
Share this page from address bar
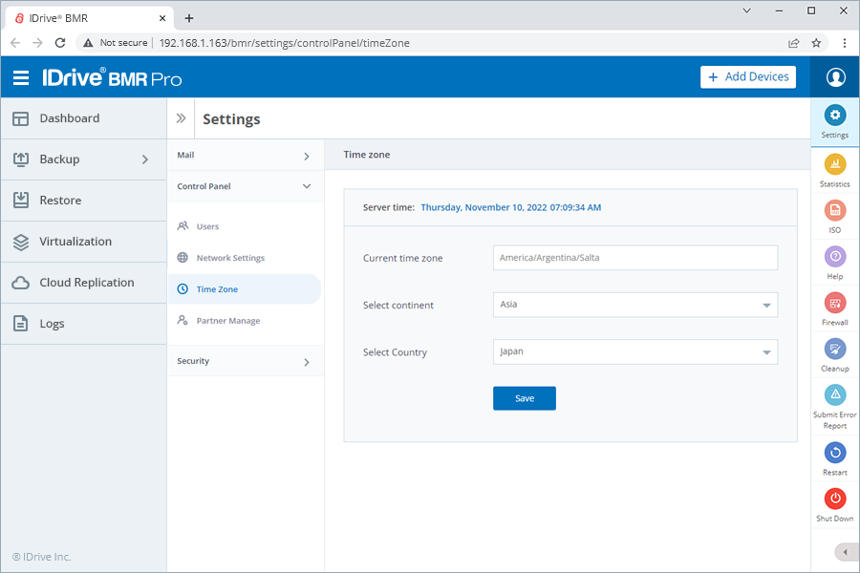click(x=794, y=43)
